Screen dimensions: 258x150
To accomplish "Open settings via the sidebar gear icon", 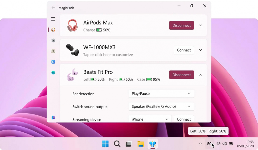I will [x=53, y=40].
